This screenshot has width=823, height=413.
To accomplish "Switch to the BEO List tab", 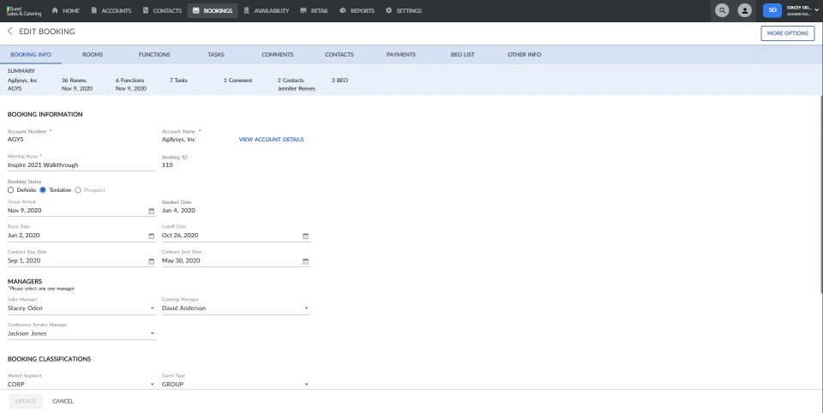I will [x=462, y=55].
